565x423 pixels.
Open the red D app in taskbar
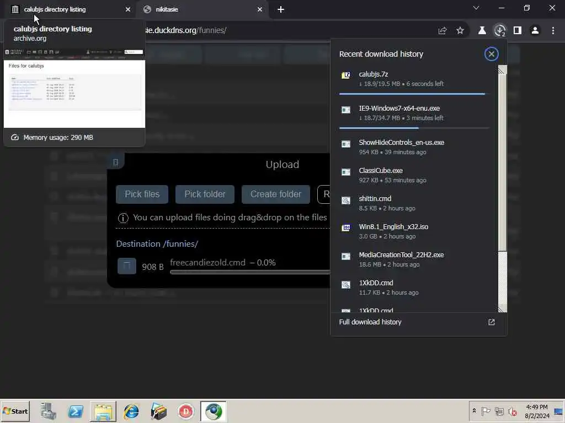click(x=186, y=411)
